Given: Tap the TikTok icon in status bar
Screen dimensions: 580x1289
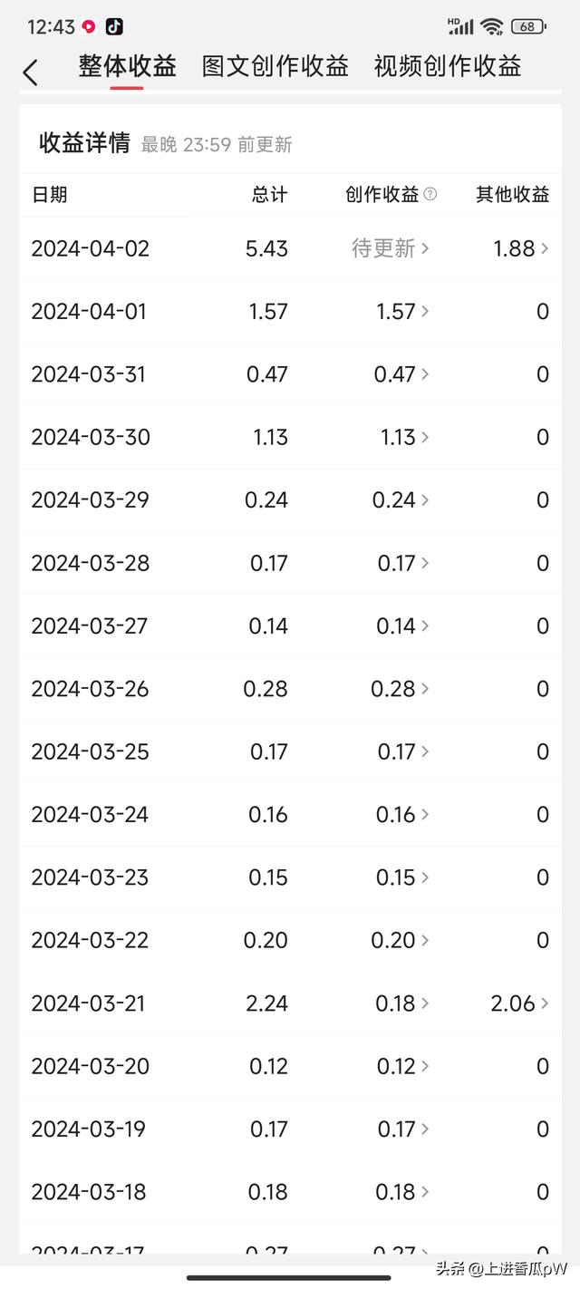Looking at the screenshot, I should pos(114,26).
